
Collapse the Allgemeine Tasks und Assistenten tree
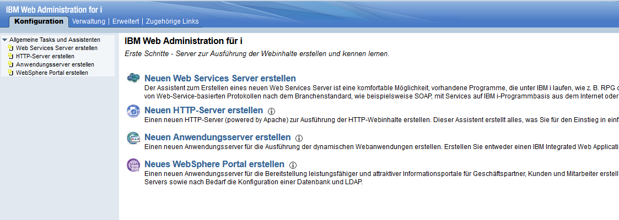(x=5, y=40)
